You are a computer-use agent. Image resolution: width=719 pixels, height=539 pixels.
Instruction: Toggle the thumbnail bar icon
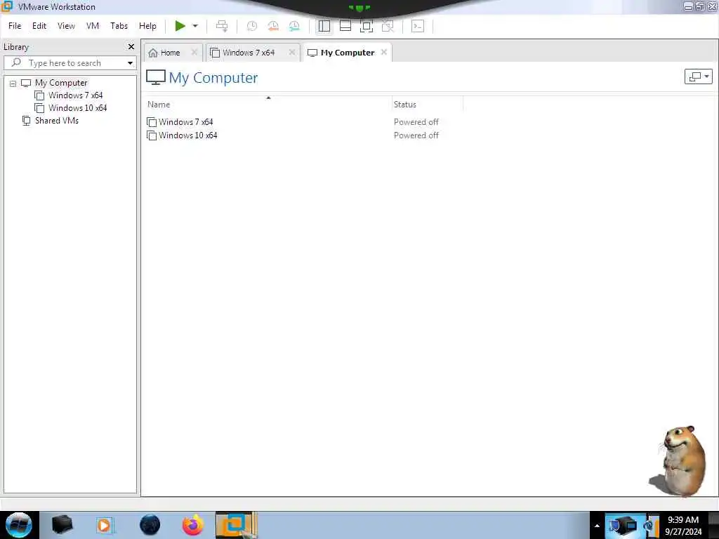click(345, 26)
